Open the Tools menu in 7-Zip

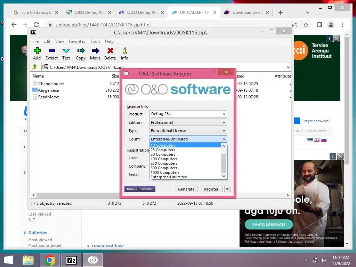[95, 41]
